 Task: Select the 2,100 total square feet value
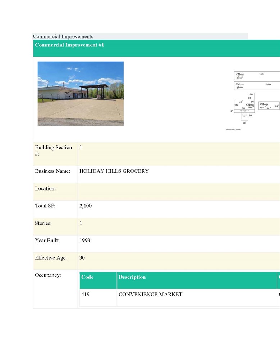coord(86,206)
